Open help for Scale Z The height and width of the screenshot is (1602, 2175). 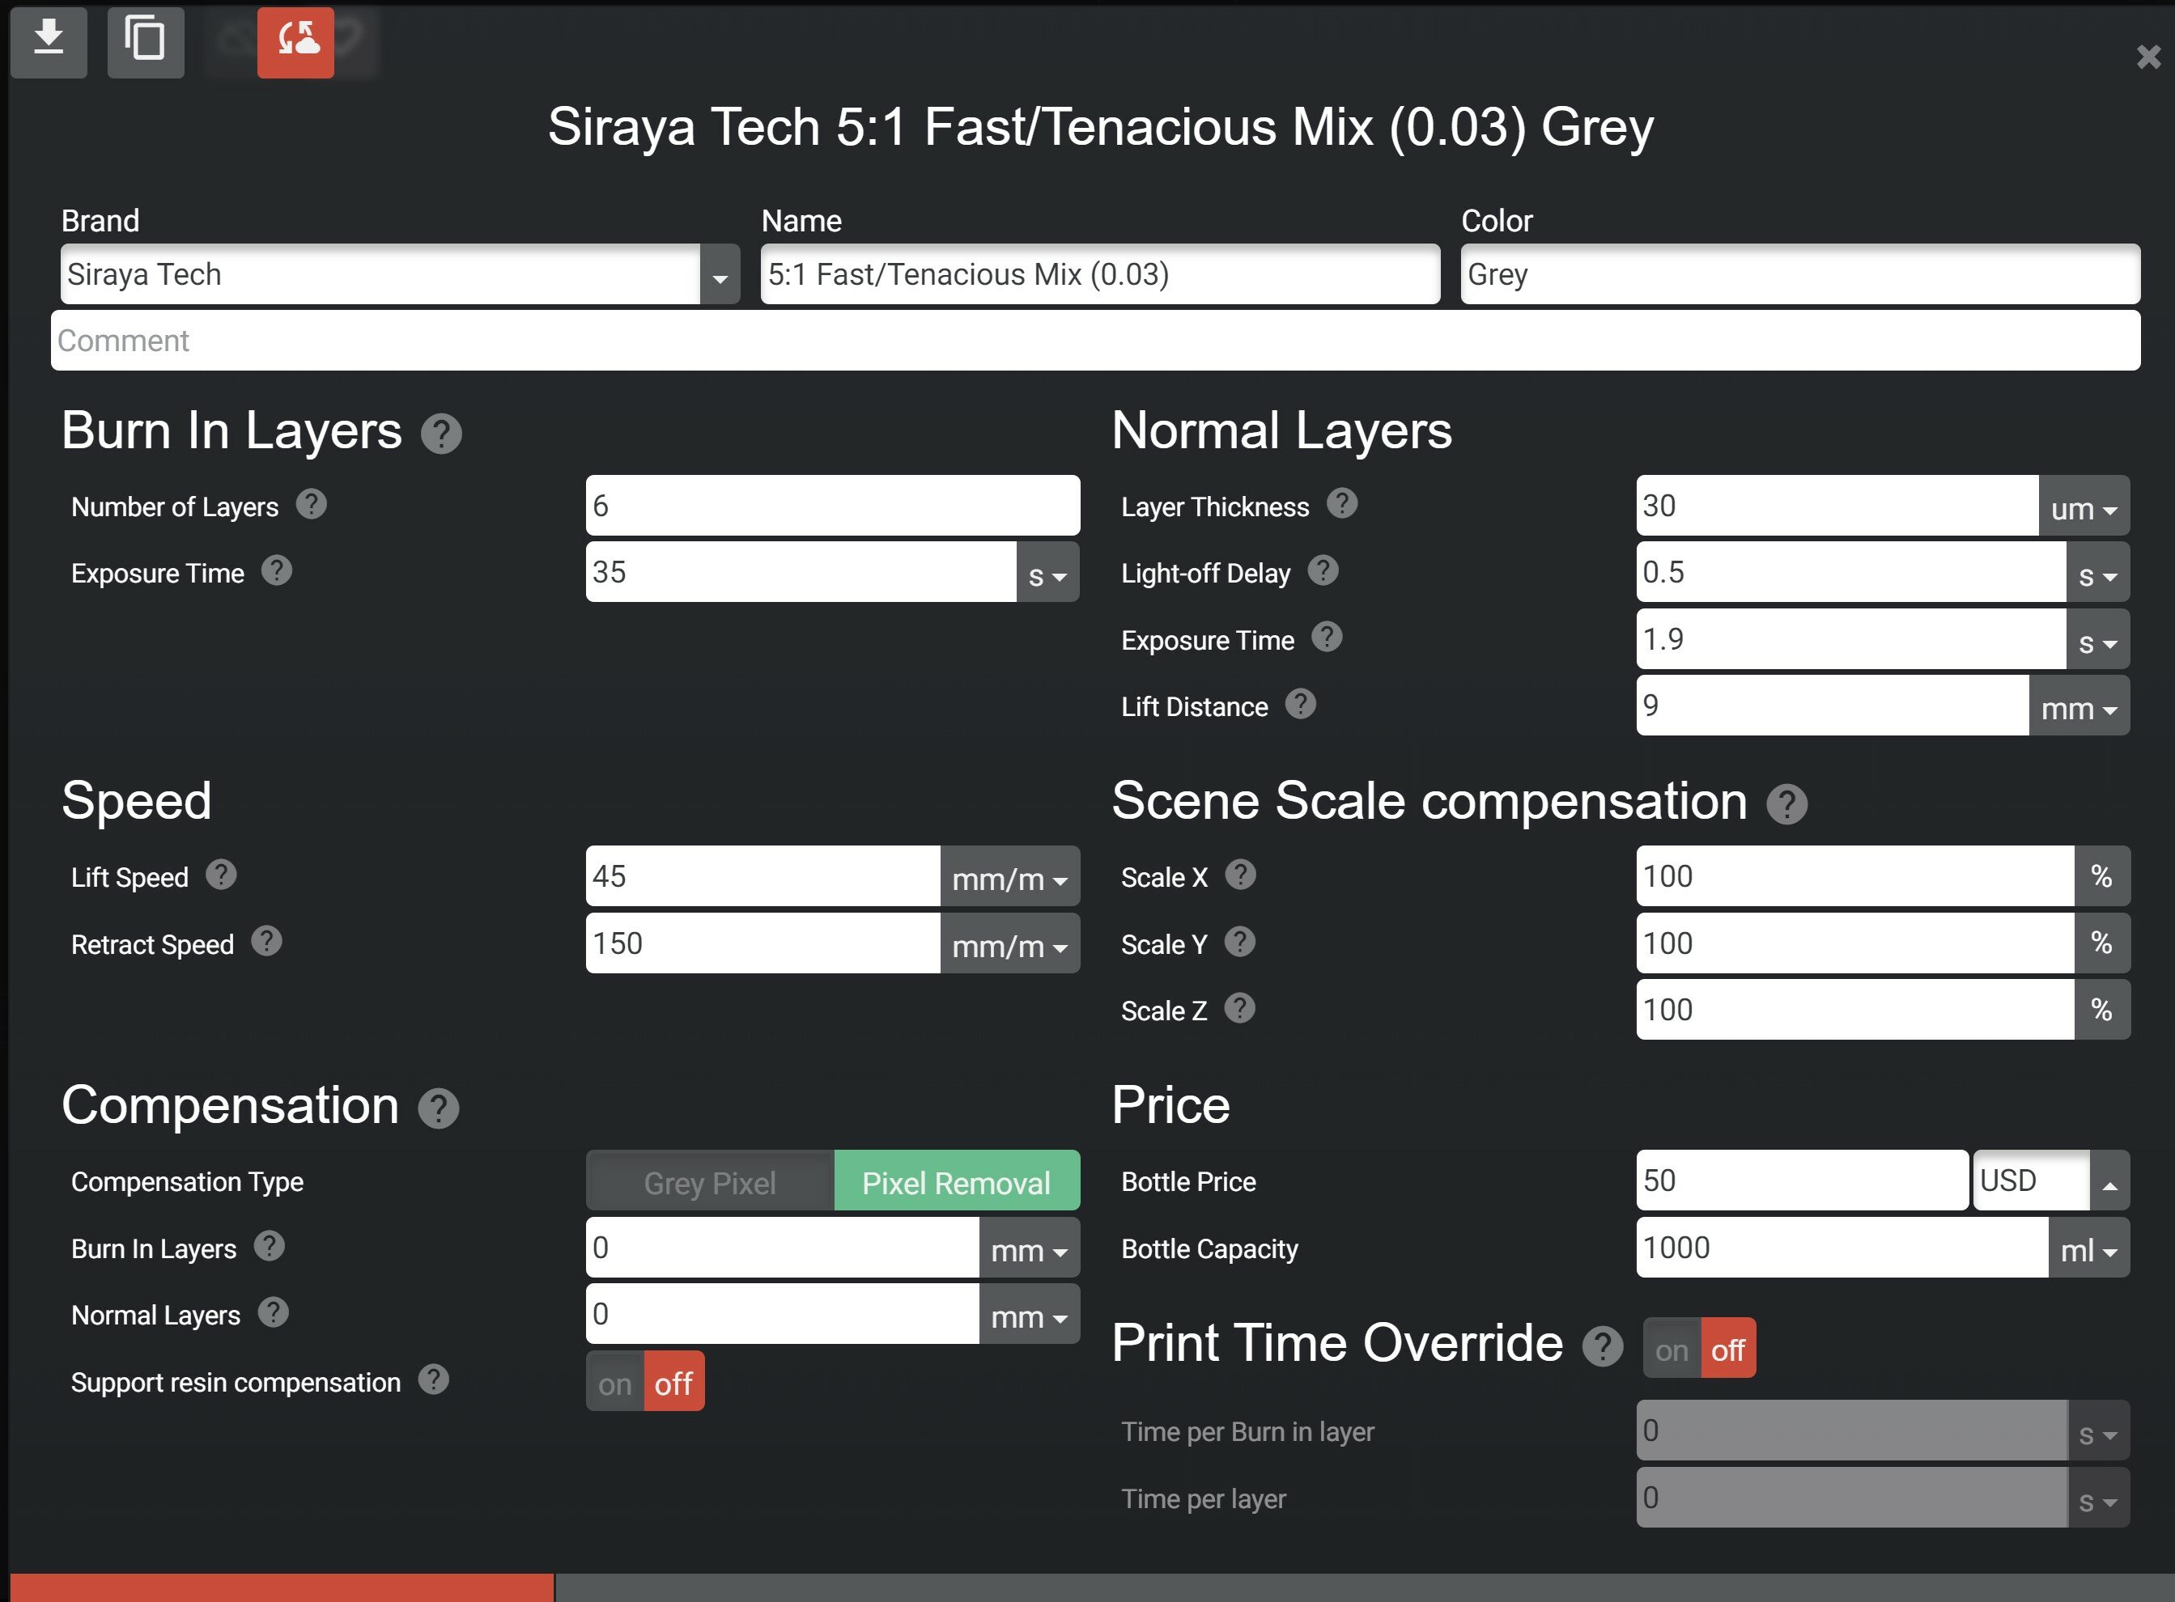1238,1008
